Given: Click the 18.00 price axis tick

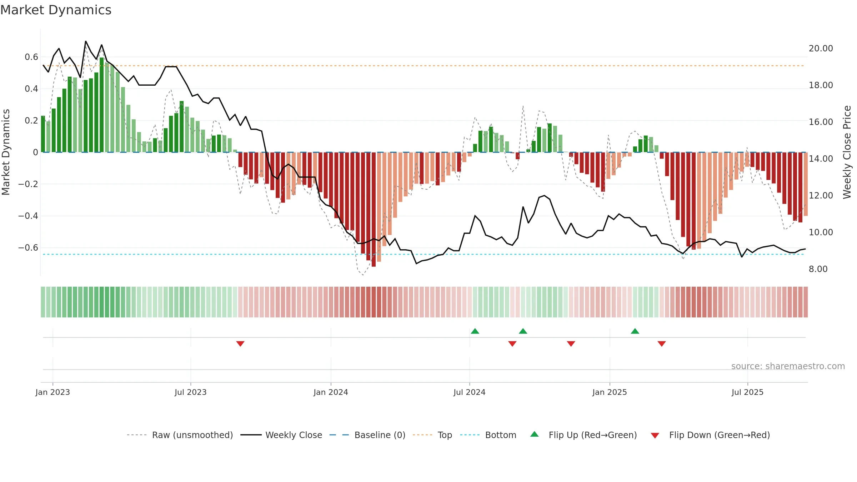Looking at the screenshot, I should 821,85.
